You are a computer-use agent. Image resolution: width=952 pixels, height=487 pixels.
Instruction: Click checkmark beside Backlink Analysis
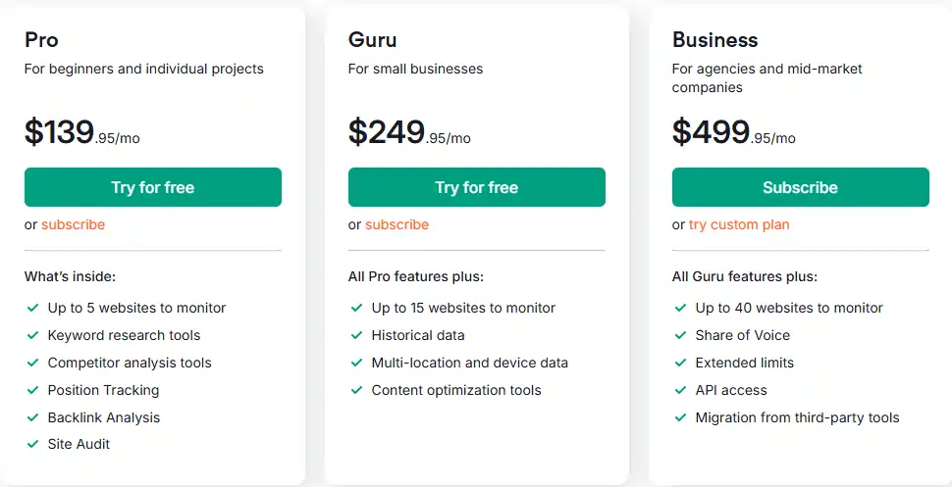point(32,417)
